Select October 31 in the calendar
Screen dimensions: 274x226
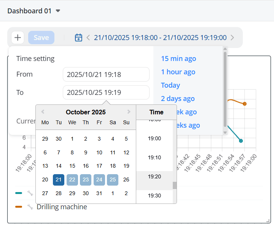[99, 193]
